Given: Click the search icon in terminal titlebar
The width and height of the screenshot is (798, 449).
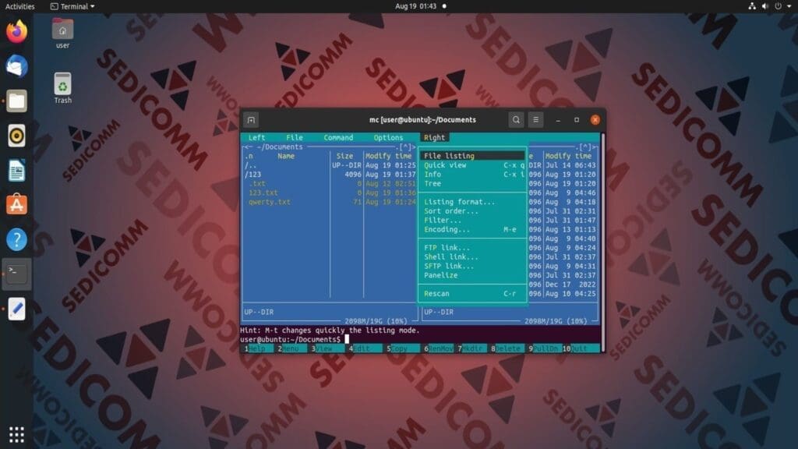Looking at the screenshot, I should pos(516,120).
